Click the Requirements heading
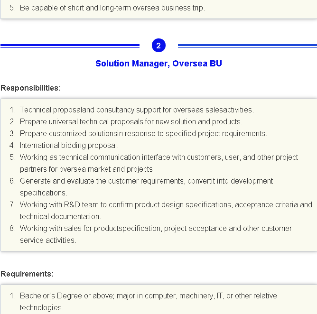The height and width of the screenshot is (314, 317). [x=27, y=274]
